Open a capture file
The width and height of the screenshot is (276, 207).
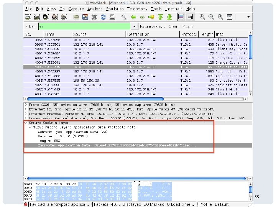[76, 17]
